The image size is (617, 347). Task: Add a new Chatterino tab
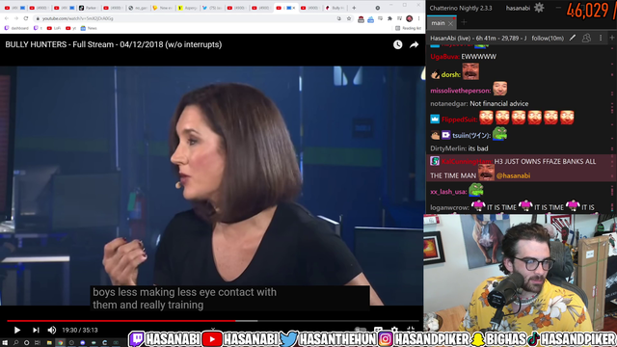[x=464, y=23]
